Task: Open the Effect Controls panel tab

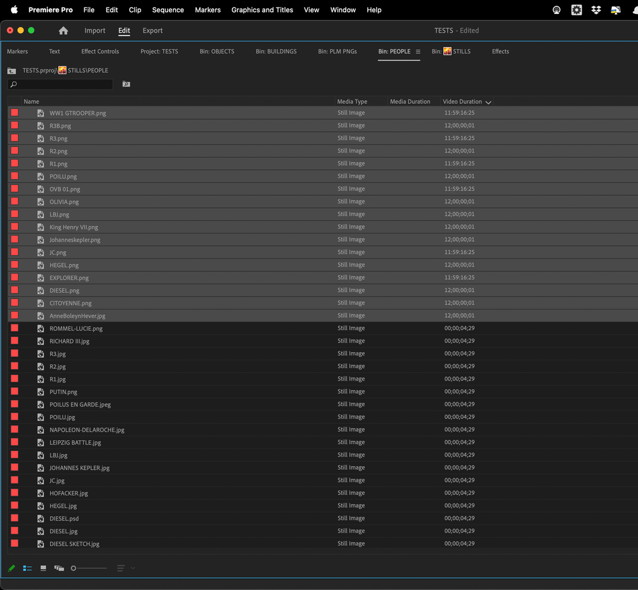Action: point(100,51)
